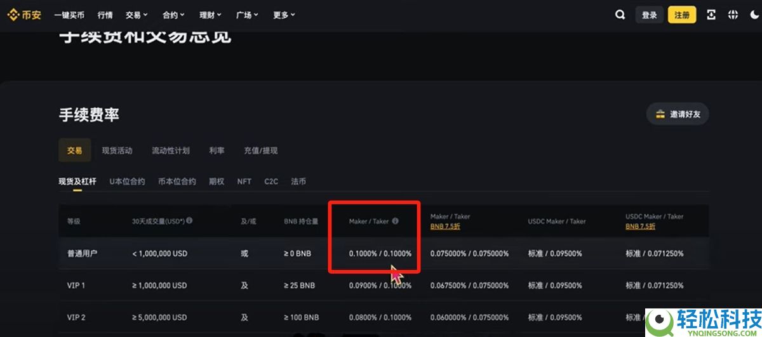Click the gift icon in 邀请好友

(x=660, y=114)
